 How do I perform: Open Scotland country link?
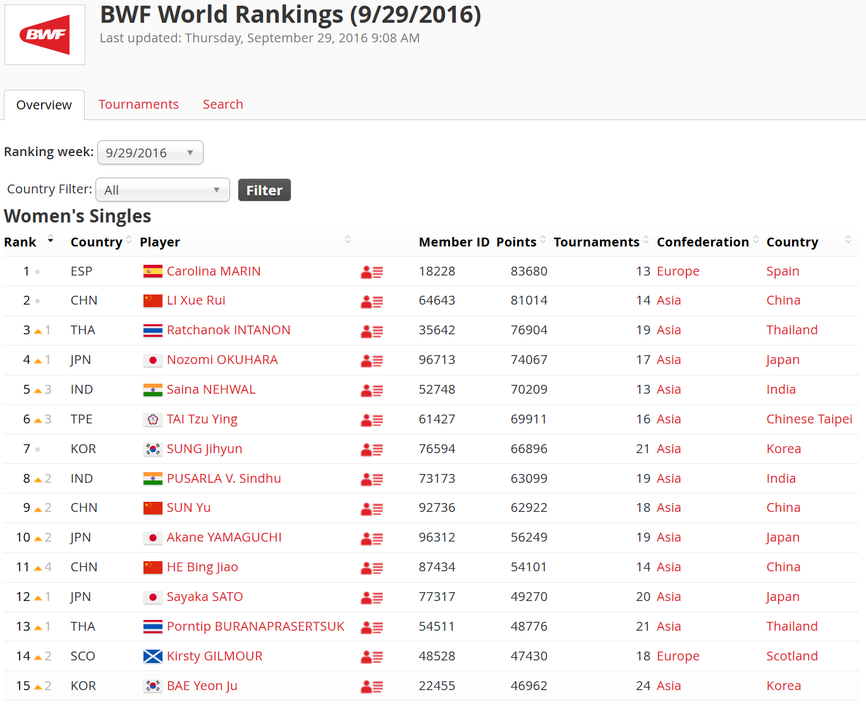[x=792, y=656]
